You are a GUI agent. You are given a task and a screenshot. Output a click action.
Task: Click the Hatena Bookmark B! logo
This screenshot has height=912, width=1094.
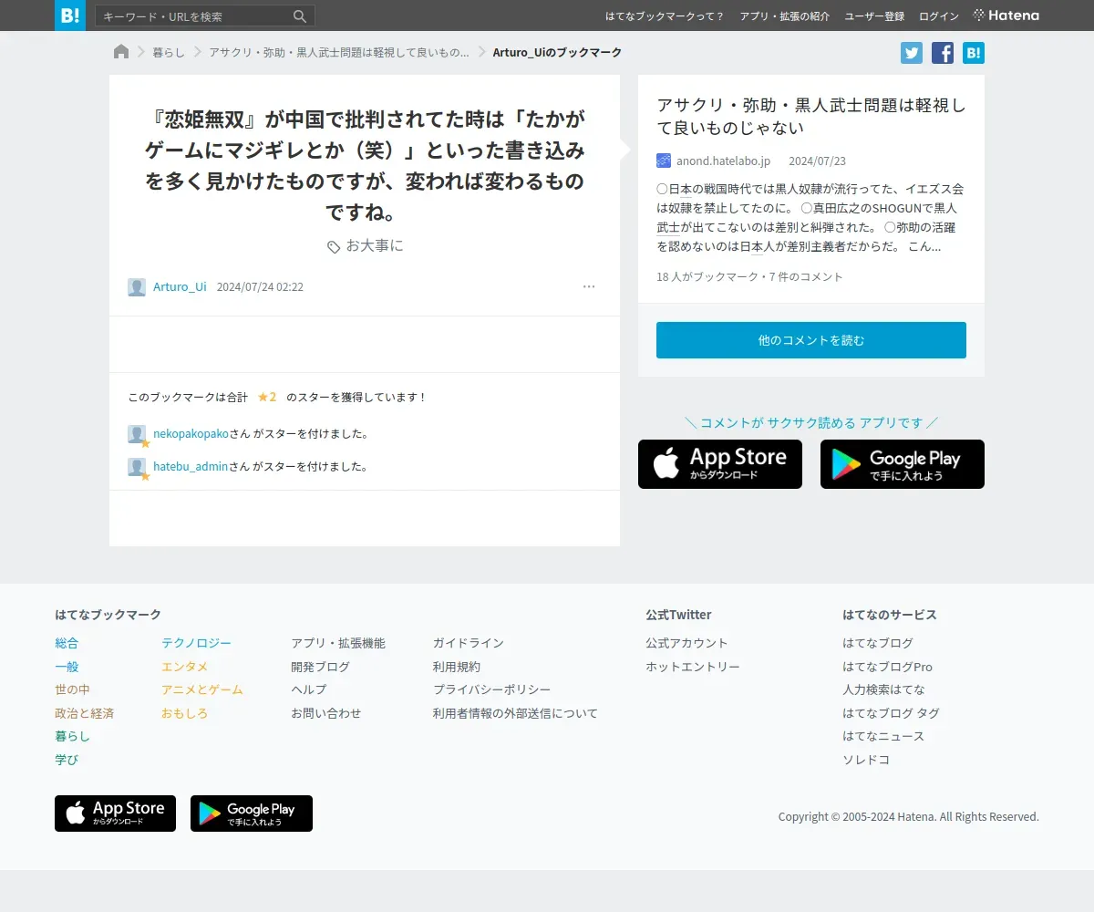[70, 16]
